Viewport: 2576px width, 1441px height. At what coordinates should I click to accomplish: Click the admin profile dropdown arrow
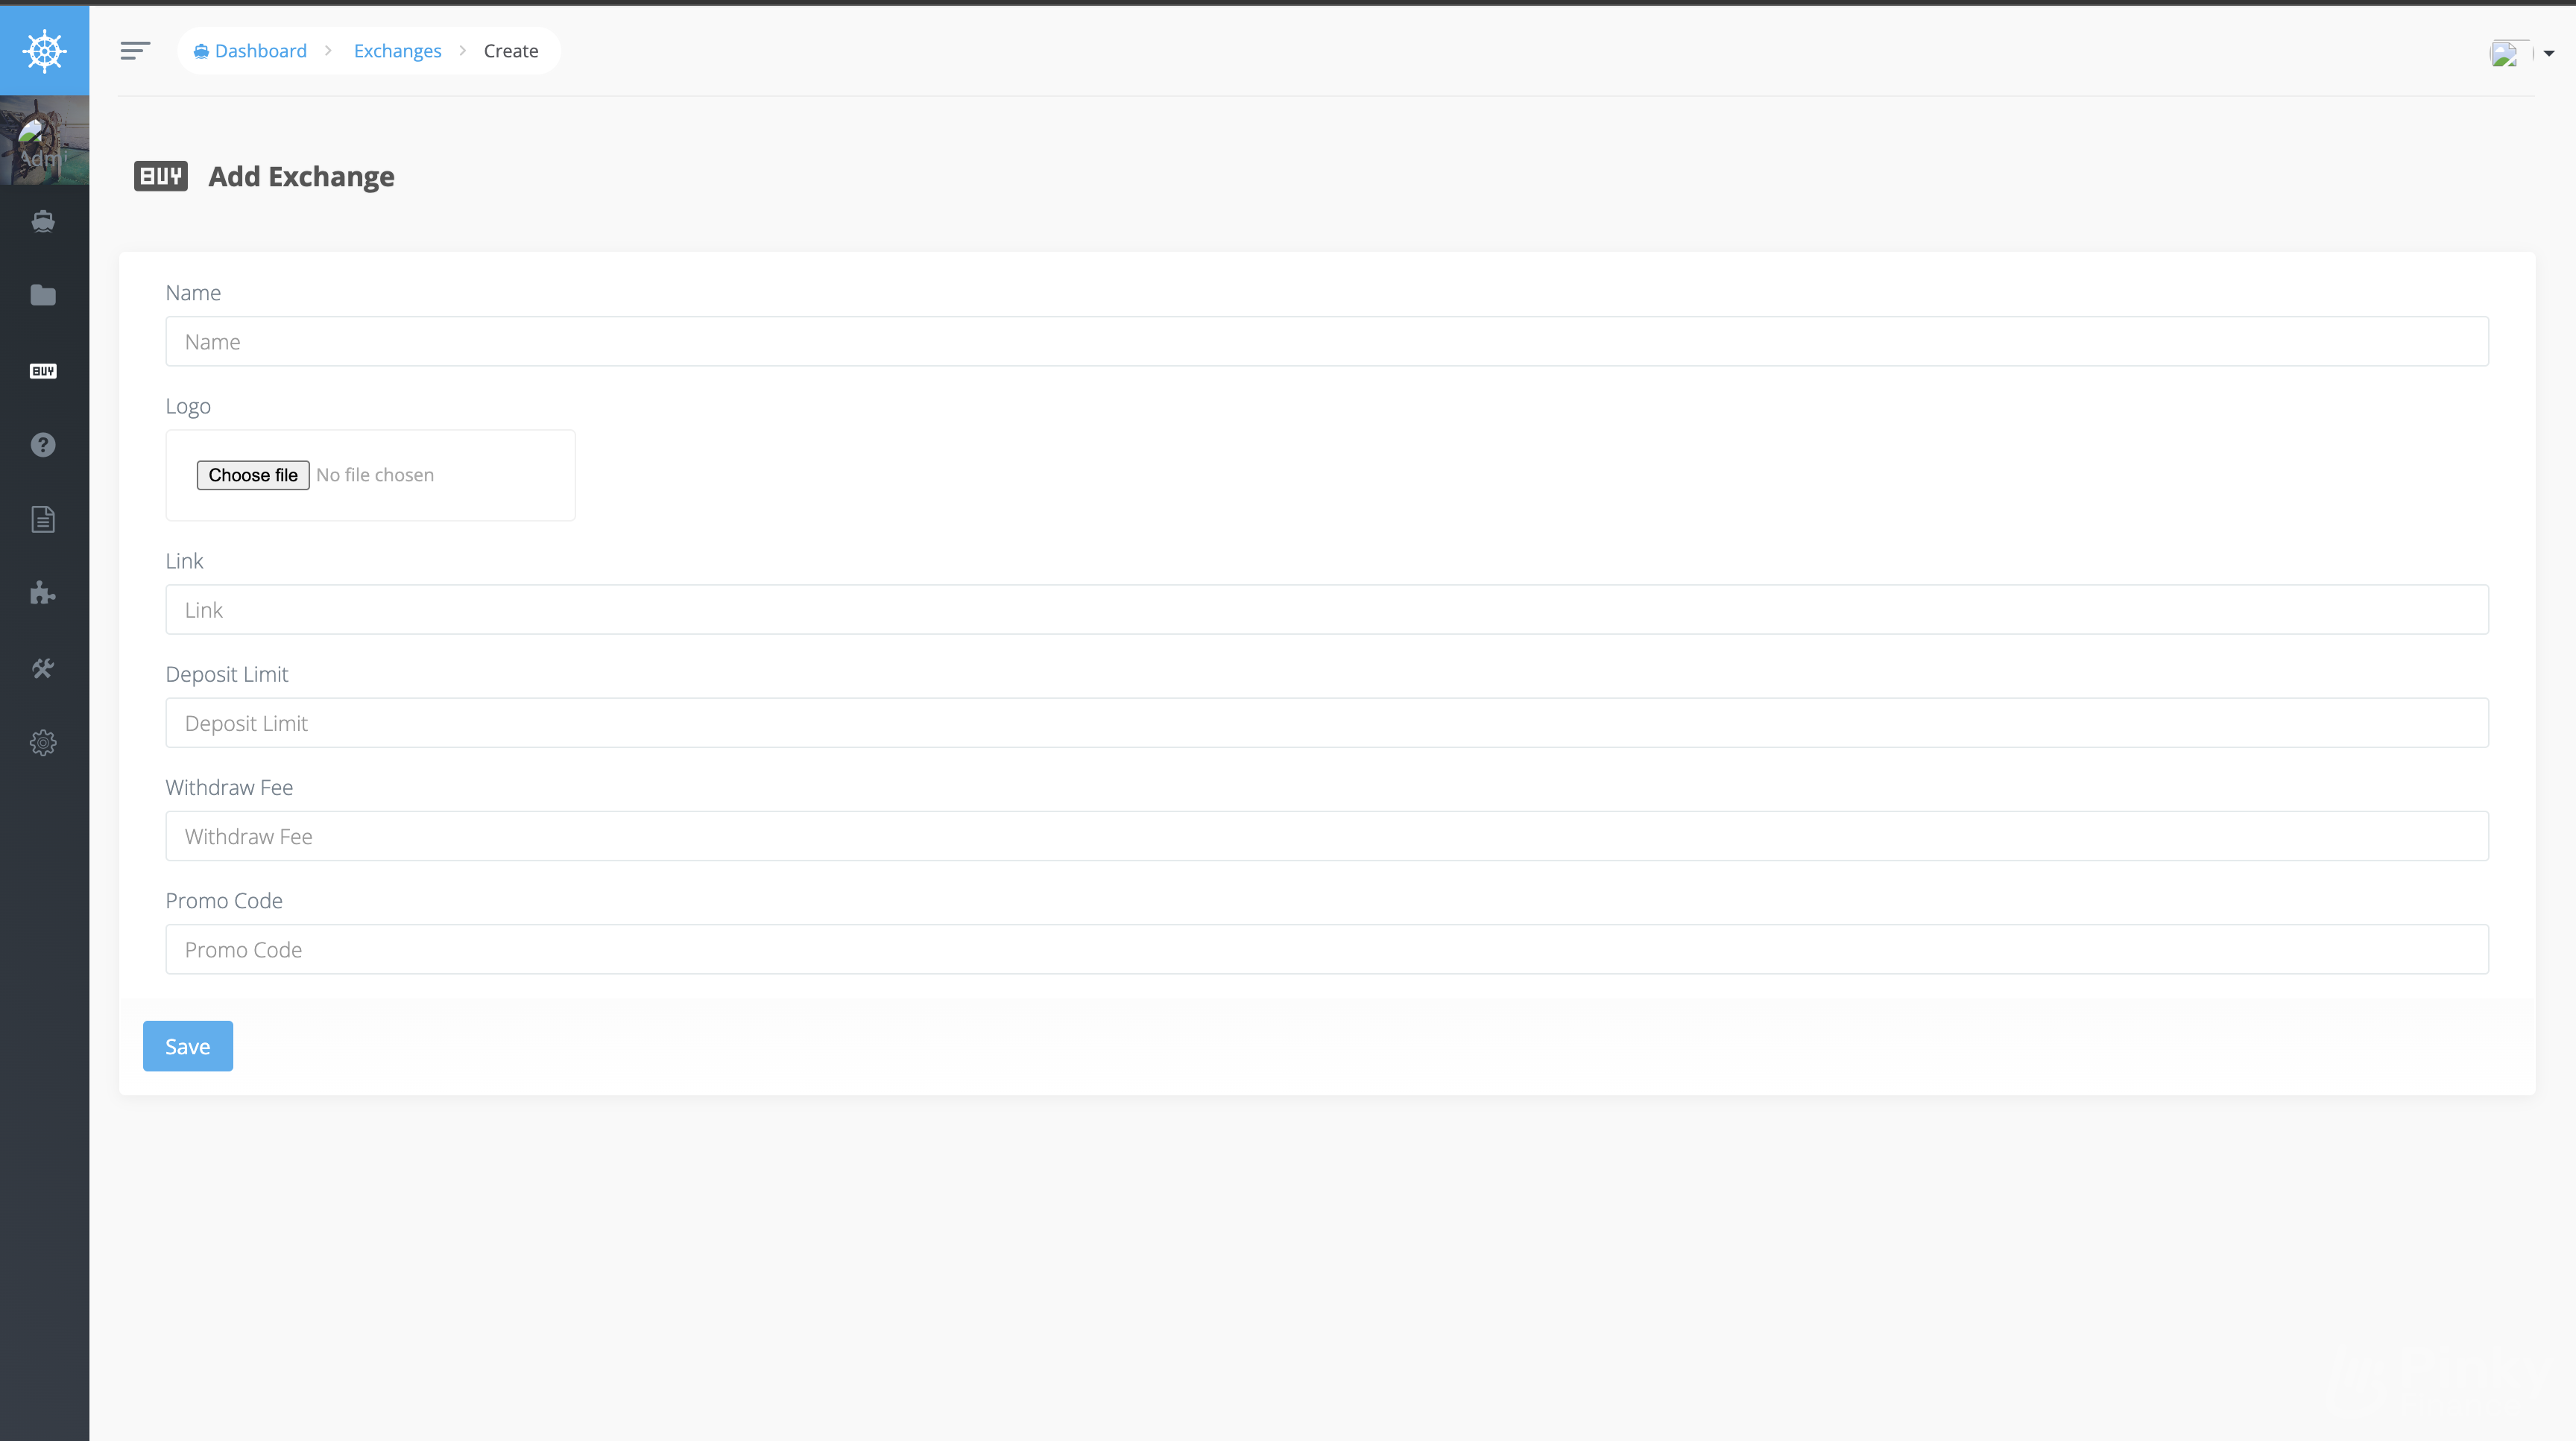(x=2548, y=49)
